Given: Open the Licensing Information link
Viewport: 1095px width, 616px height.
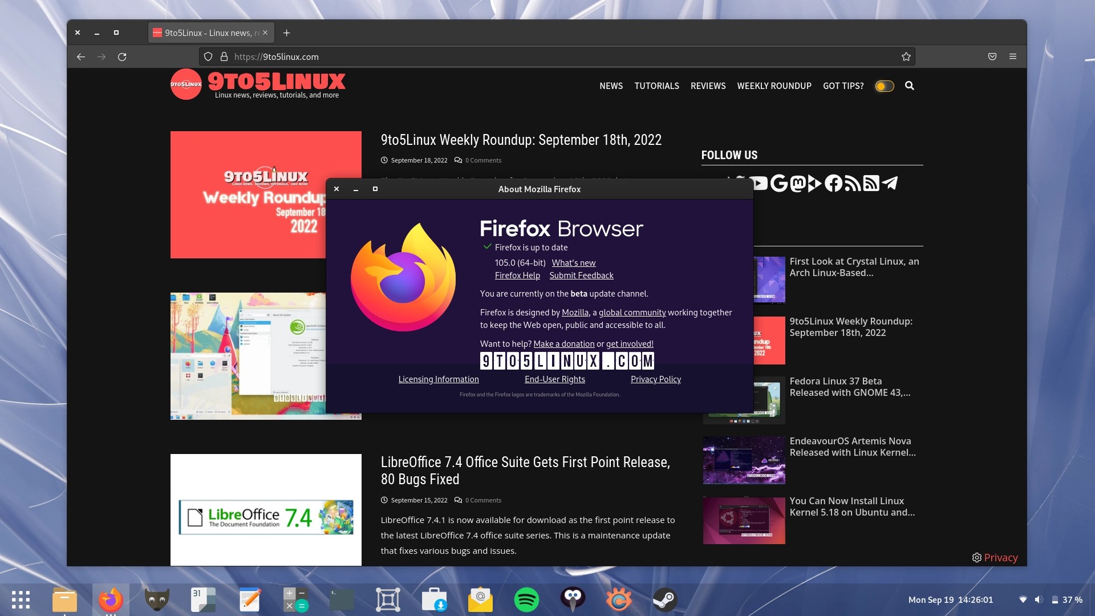Looking at the screenshot, I should (439, 379).
